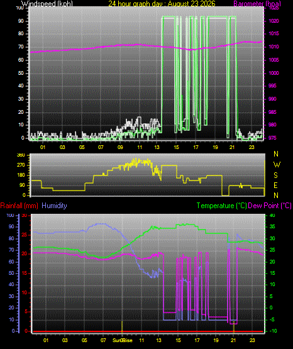Image resolution: width=293 pixels, height=349 pixels.
Task: Click the "975" value on the barometer axis
Action: tap(272, 138)
